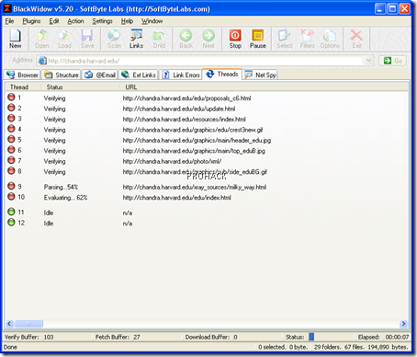
Task: Select the edu/index.html URL row
Action: coord(176,197)
